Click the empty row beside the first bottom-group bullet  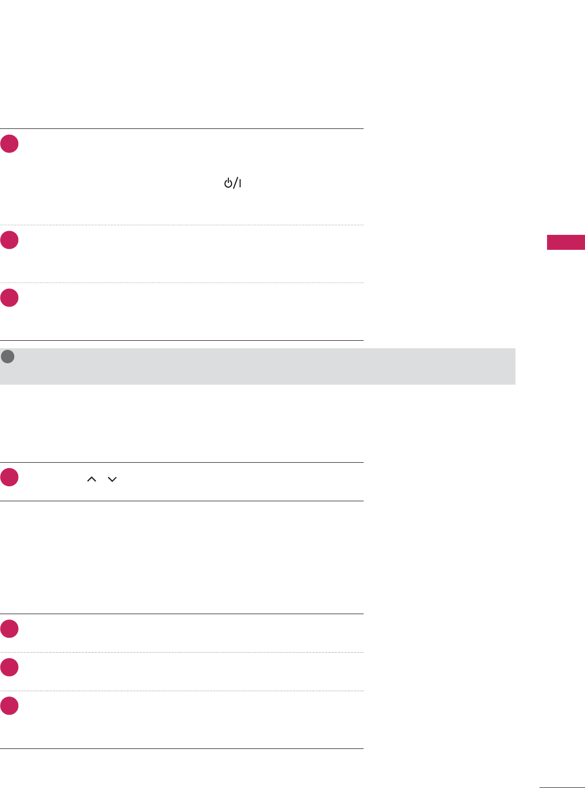191,633
